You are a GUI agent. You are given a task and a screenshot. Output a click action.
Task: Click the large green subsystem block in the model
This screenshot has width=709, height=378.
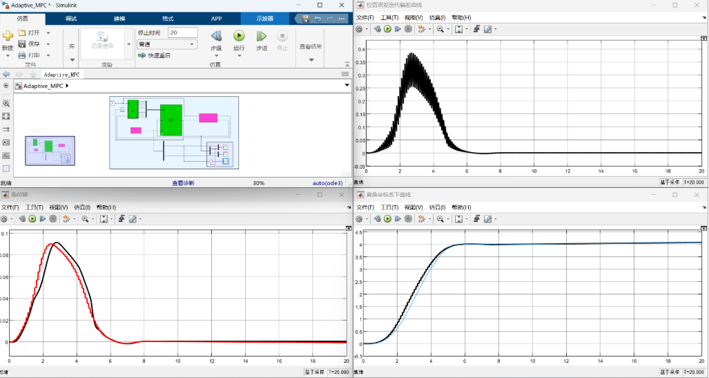click(x=171, y=120)
